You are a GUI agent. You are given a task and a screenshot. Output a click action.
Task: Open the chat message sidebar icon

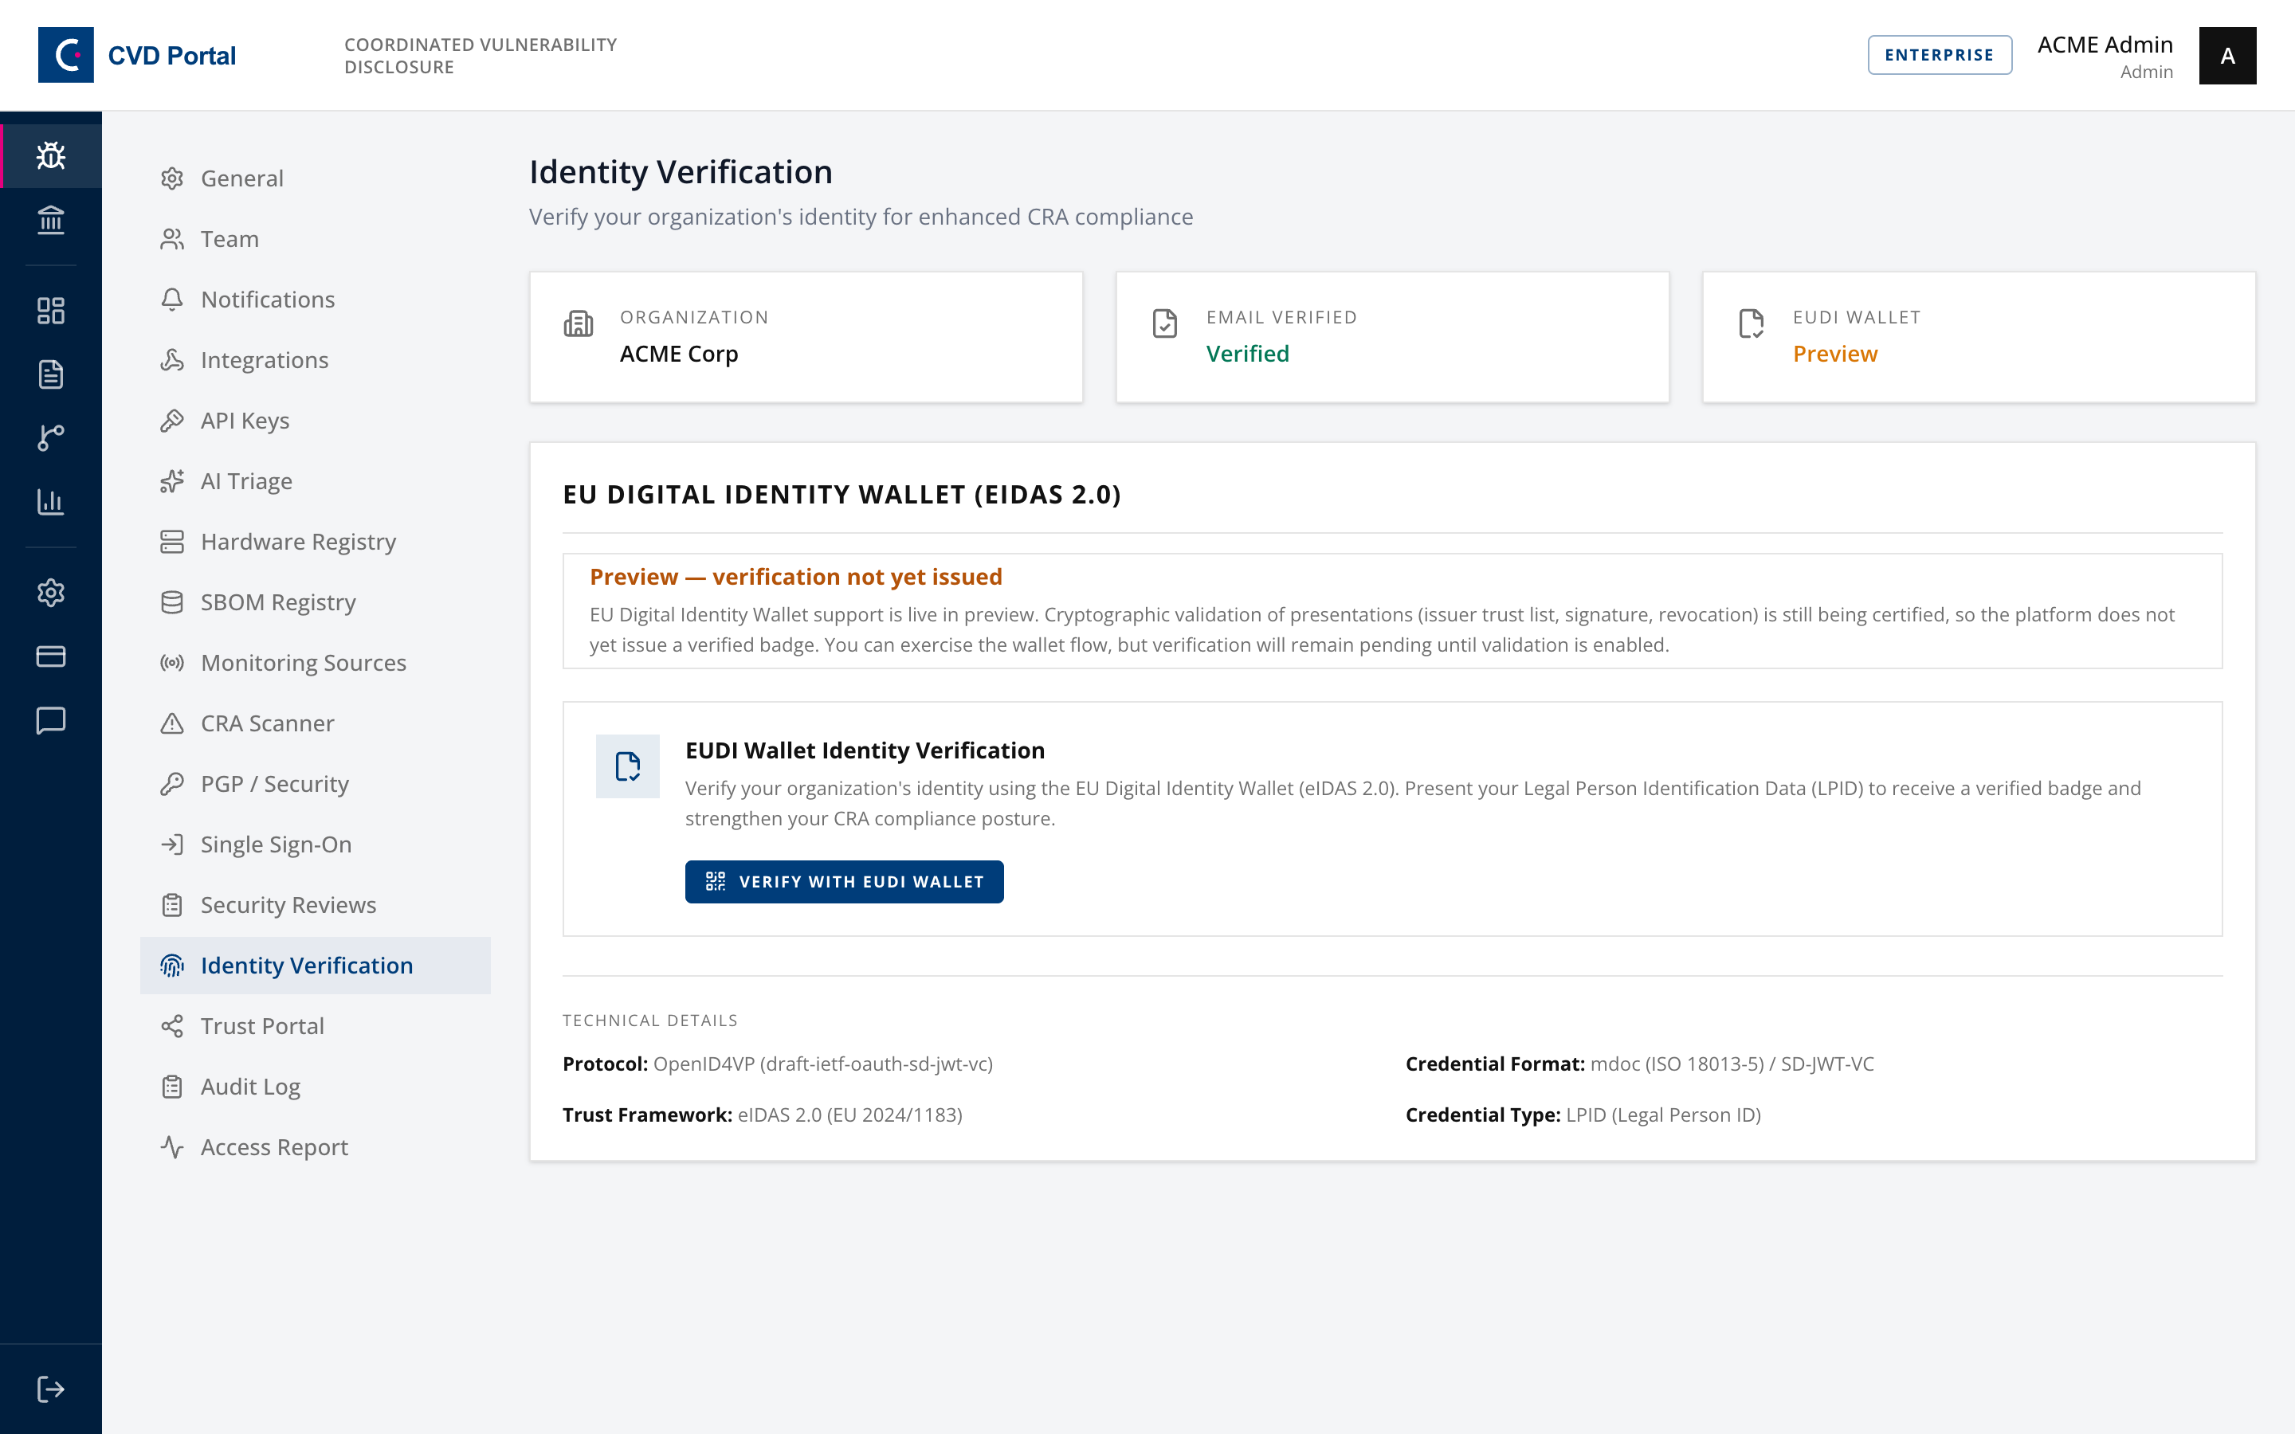point(51,720)
